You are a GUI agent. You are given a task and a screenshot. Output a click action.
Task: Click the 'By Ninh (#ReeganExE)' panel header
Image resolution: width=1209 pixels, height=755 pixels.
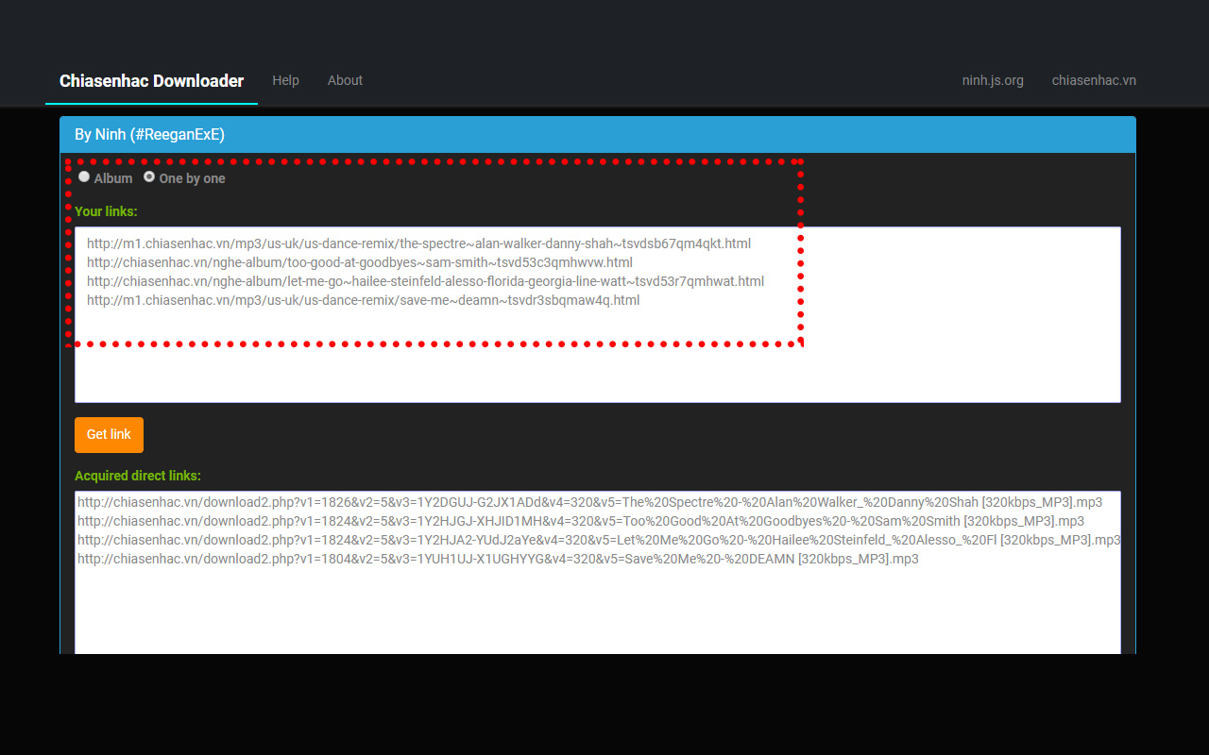[598, 135]
